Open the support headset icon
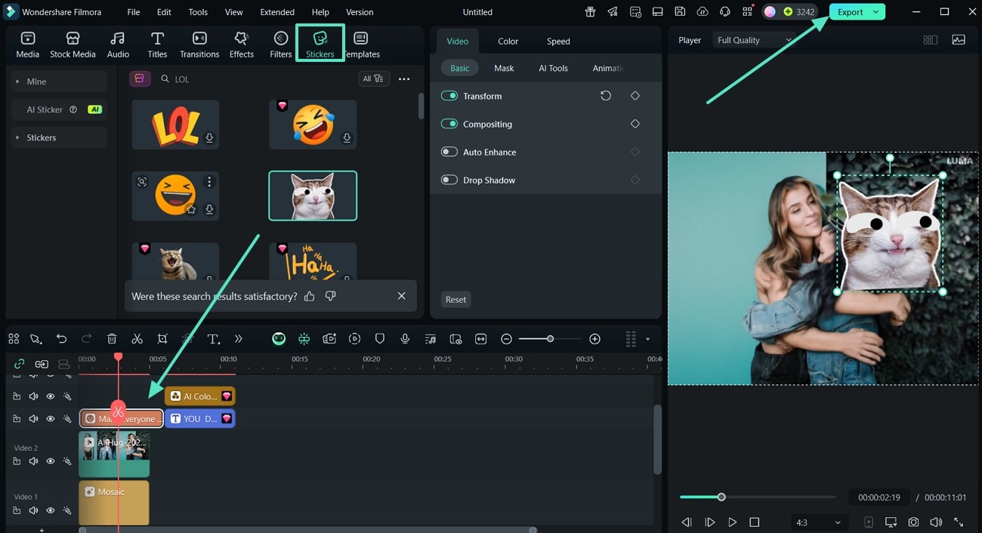 (725, 12)
